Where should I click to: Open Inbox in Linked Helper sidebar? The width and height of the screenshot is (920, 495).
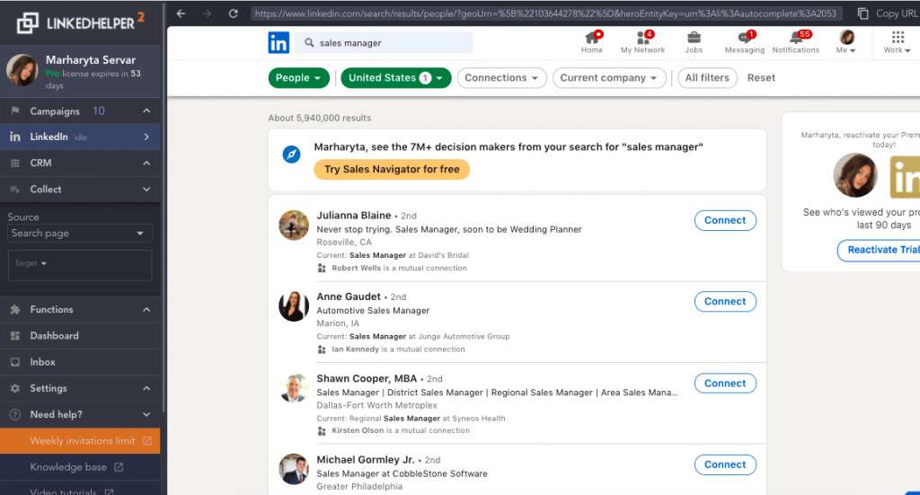click(42, 362)
